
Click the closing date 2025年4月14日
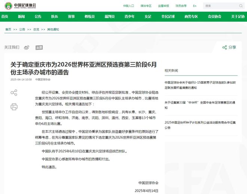point(146,191)
